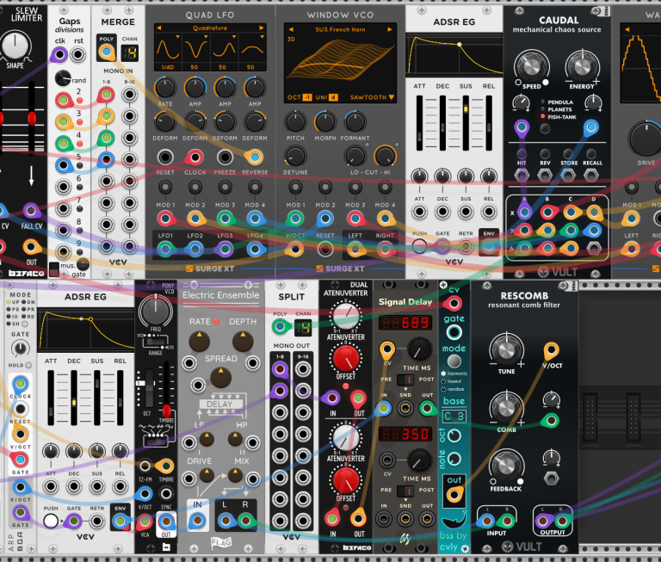Push the PUSH button on bottom ADSR EG
The width and height of the screenshot is (661, 562).
tap(51, 521)
